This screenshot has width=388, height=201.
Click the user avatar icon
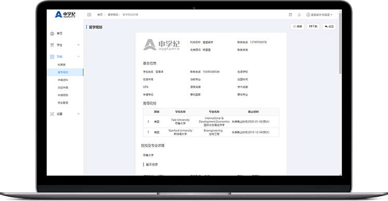[x=308, y=15]
